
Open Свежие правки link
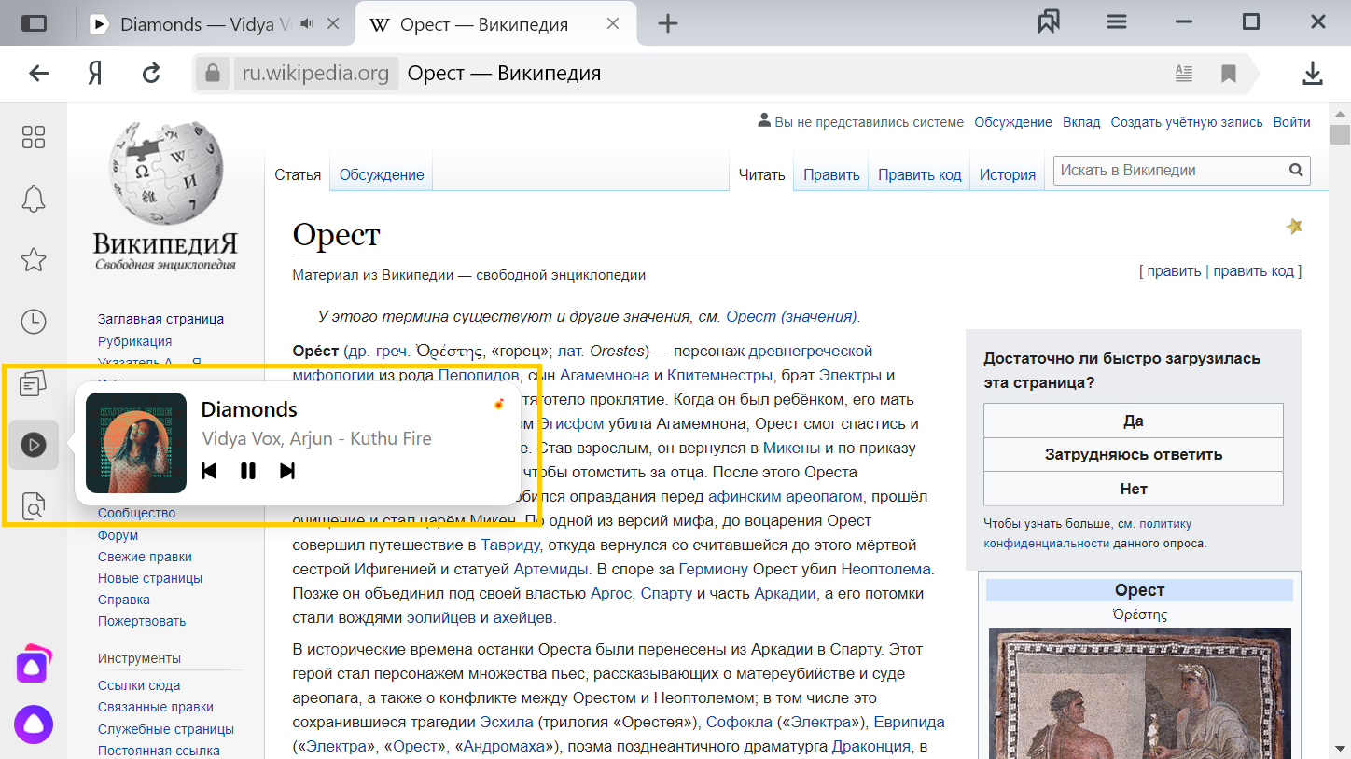145,557
